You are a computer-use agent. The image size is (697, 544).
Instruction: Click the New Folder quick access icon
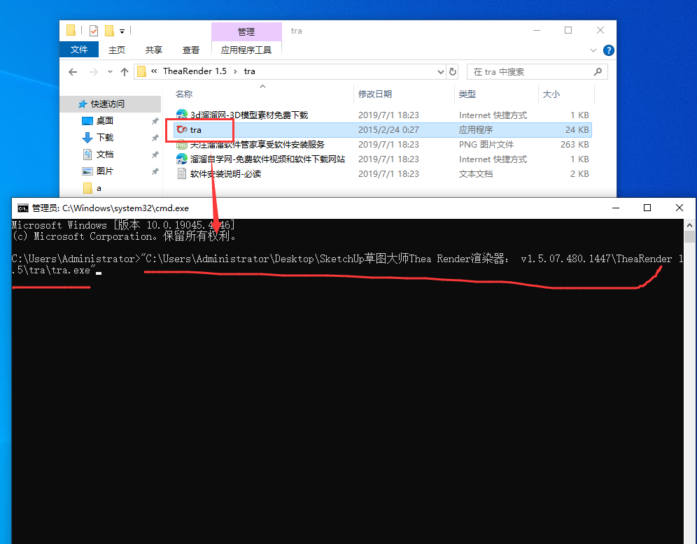pos(109,31)
